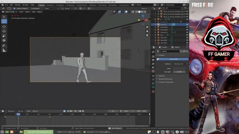The height and width of the screenshot is (134, 239).
Task: Toggle the Surface Project checkbox
Action: (15, 9)
